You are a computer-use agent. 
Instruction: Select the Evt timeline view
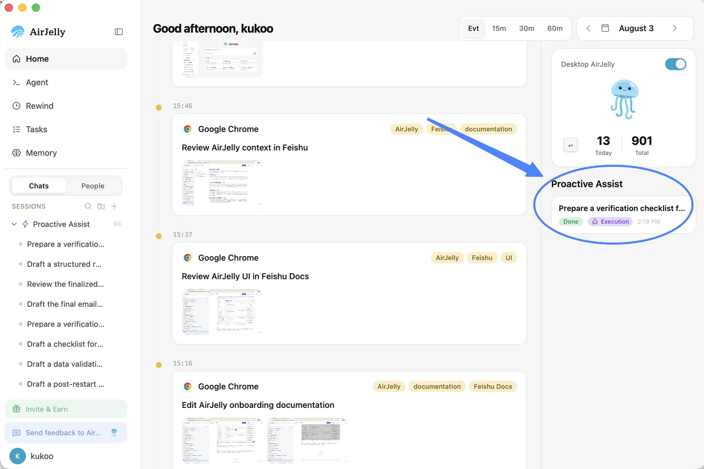point(473,28)
